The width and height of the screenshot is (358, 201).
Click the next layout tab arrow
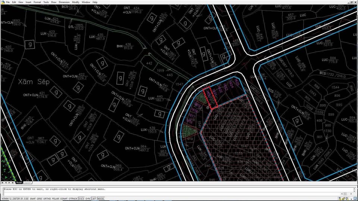click(x=10, y=183)
